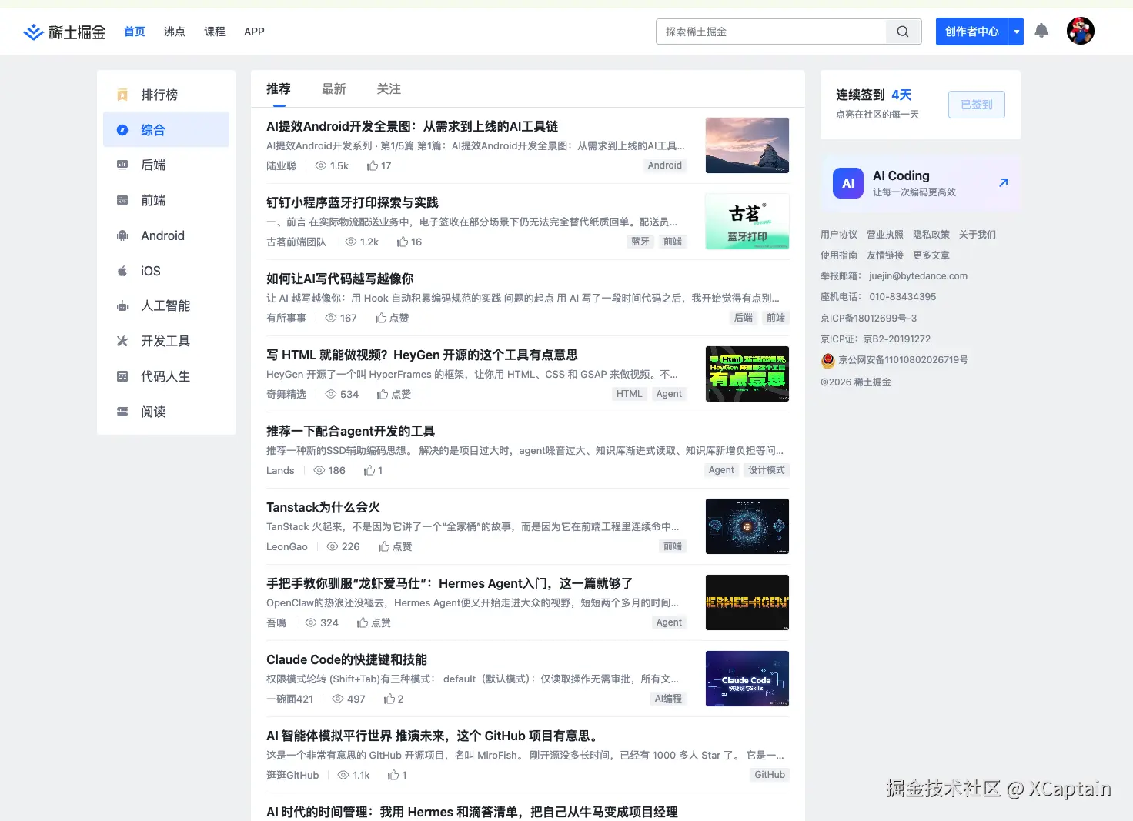Image resolution: width=1133 pixels, height=821 pixels.
Task: Click thumbs-up on 推荐一下配合agent开发的工具
Action: pyautogui.click(x=369, y=470)
